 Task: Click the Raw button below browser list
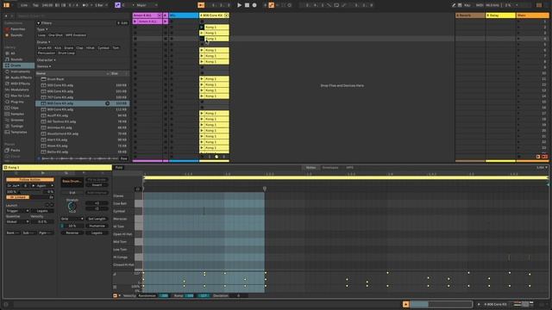click(x=123, y=158)
